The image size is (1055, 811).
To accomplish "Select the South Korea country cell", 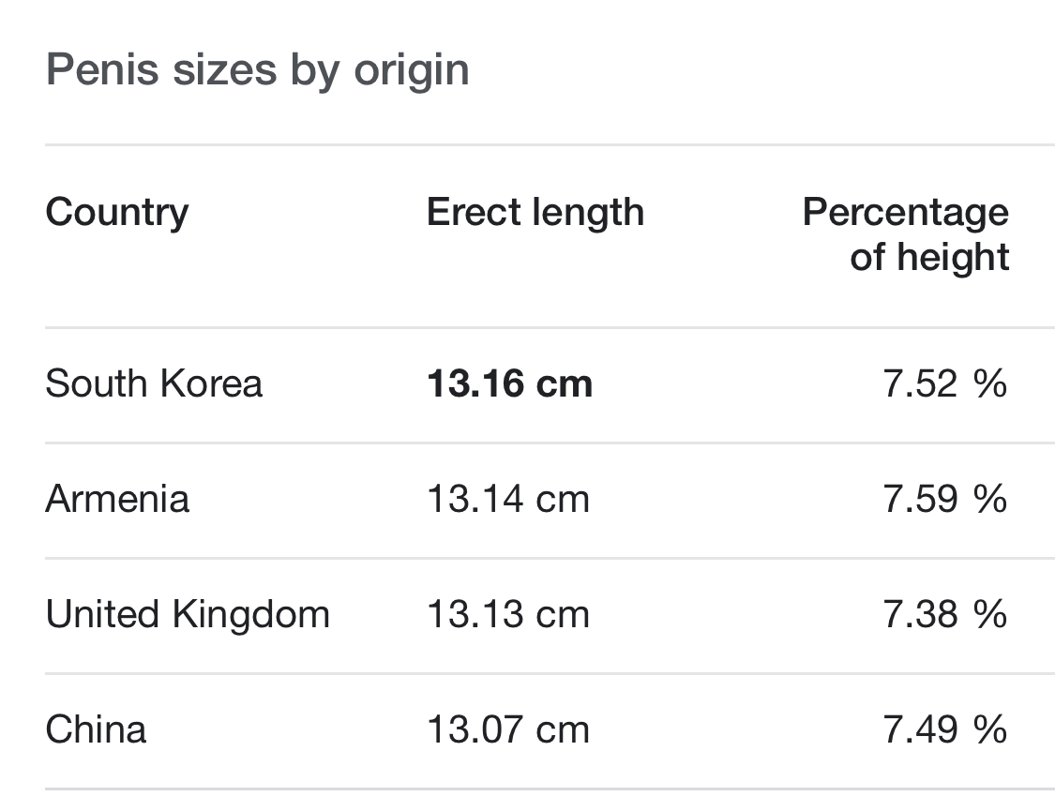I will pos(154,384).
